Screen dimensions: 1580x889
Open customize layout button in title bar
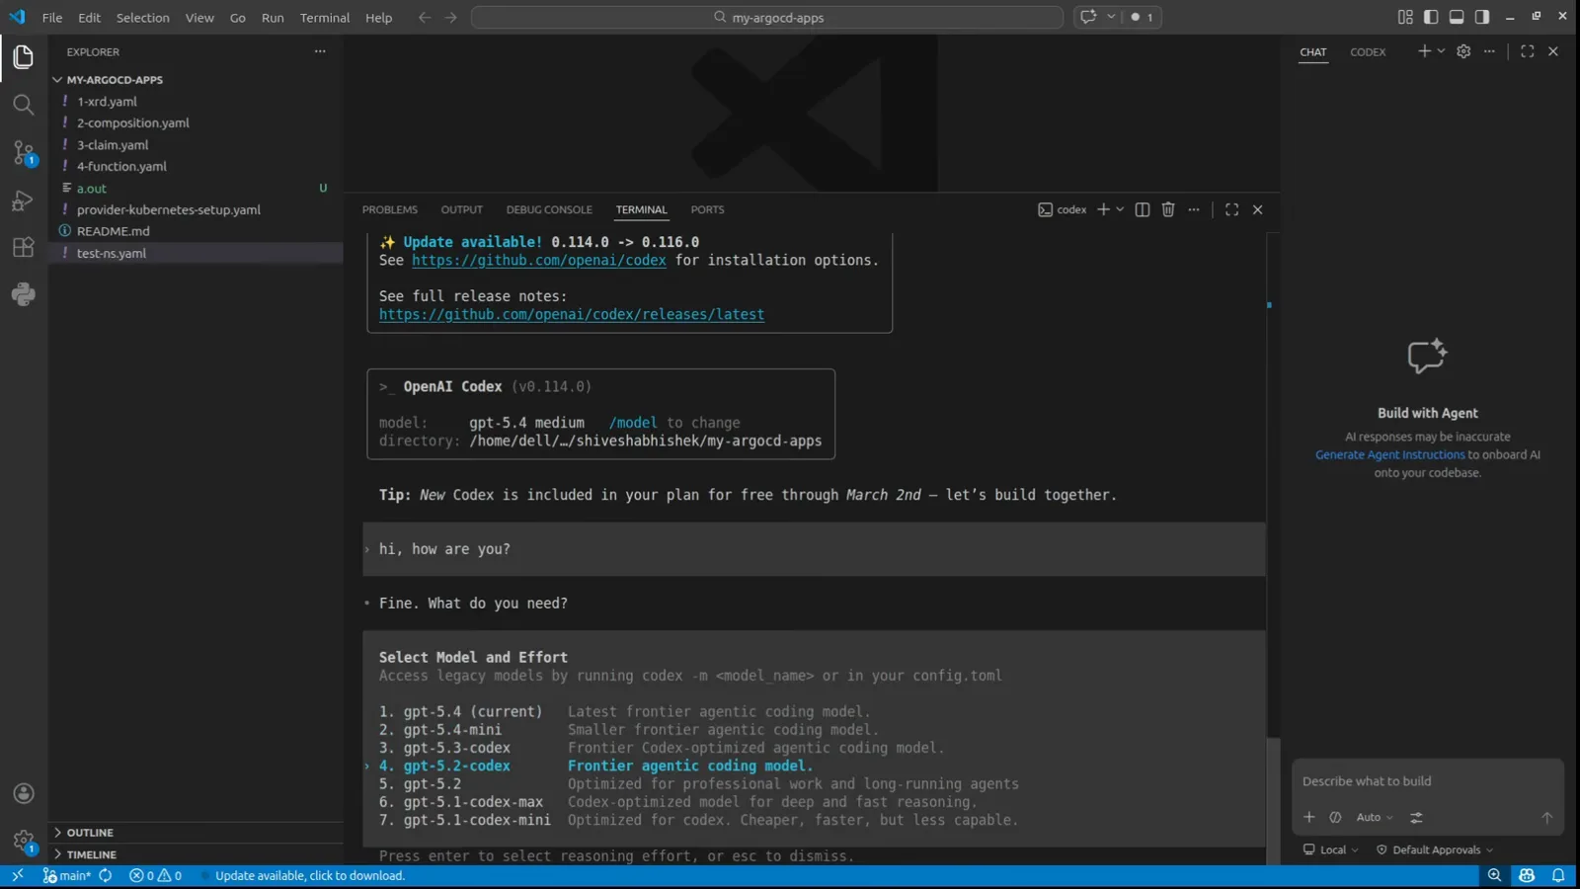1405,17
